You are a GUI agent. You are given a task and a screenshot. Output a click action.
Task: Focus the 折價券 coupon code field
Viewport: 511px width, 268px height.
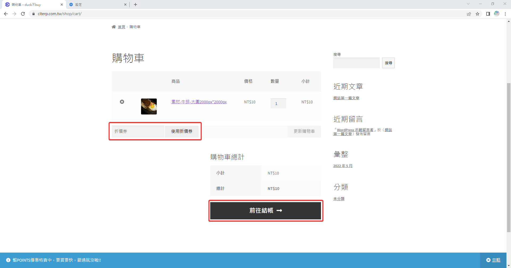(x=138, y=131)
